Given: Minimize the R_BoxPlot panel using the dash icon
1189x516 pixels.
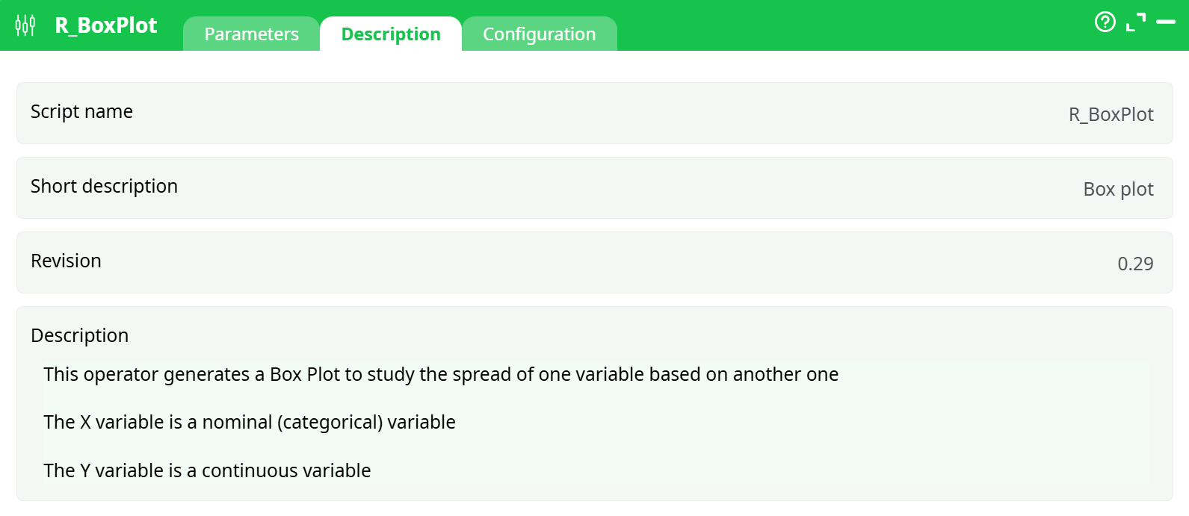Looking at the screenshot, I should (x=1166, y=22).
